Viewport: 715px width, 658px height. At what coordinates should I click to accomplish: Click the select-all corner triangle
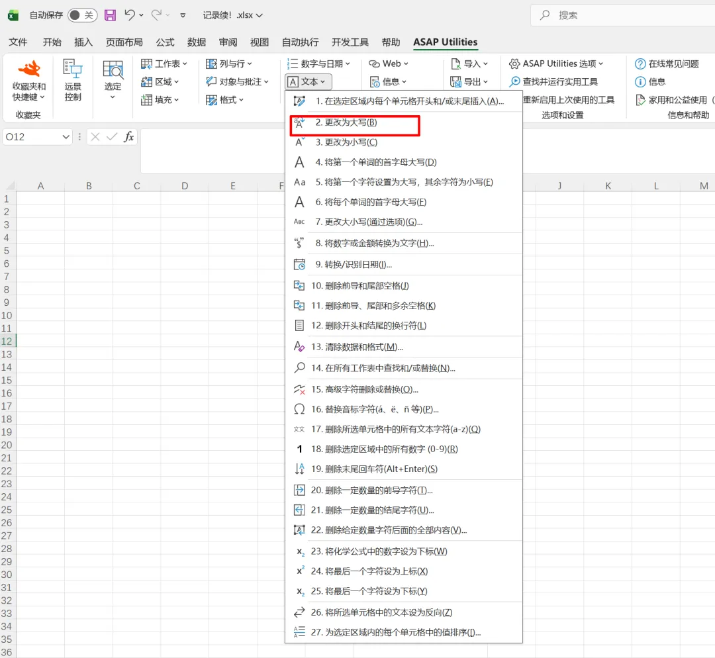[10, 185]
